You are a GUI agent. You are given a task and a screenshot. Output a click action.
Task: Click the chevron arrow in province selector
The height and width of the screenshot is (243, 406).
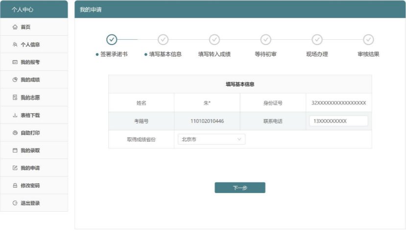[239, 140]
